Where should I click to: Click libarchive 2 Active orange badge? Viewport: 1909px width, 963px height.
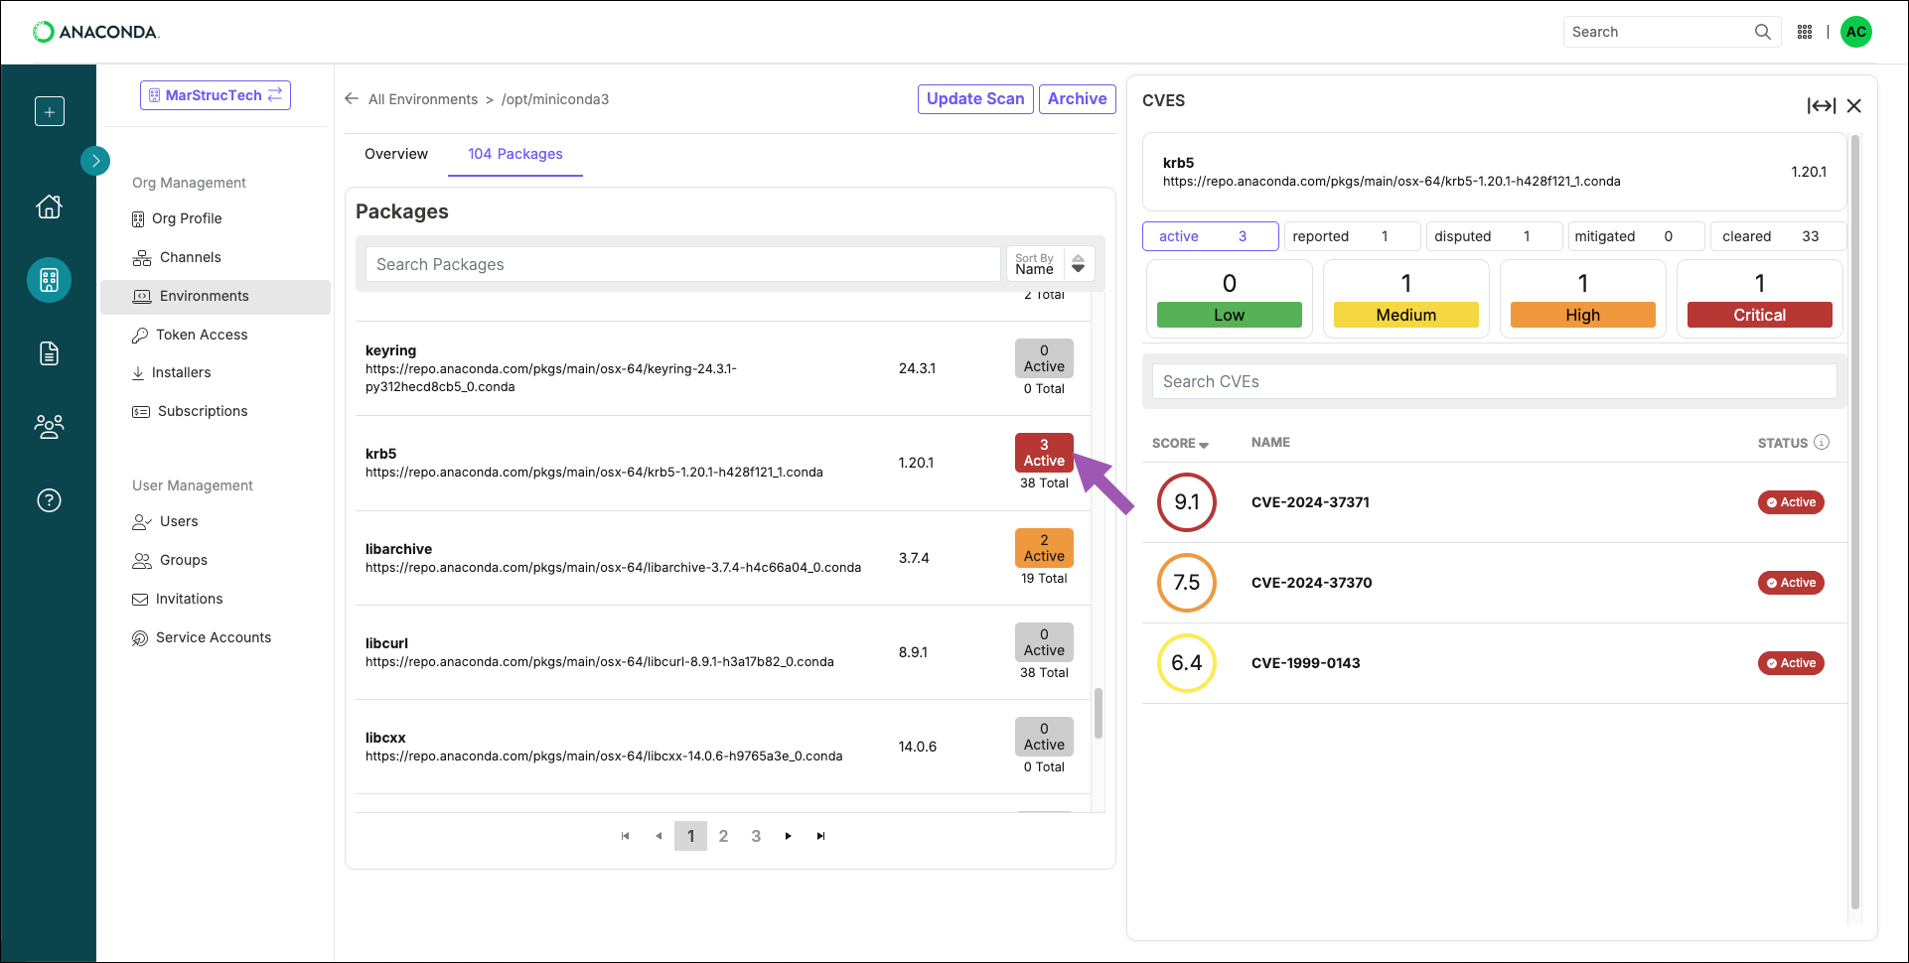[1044, 548]
